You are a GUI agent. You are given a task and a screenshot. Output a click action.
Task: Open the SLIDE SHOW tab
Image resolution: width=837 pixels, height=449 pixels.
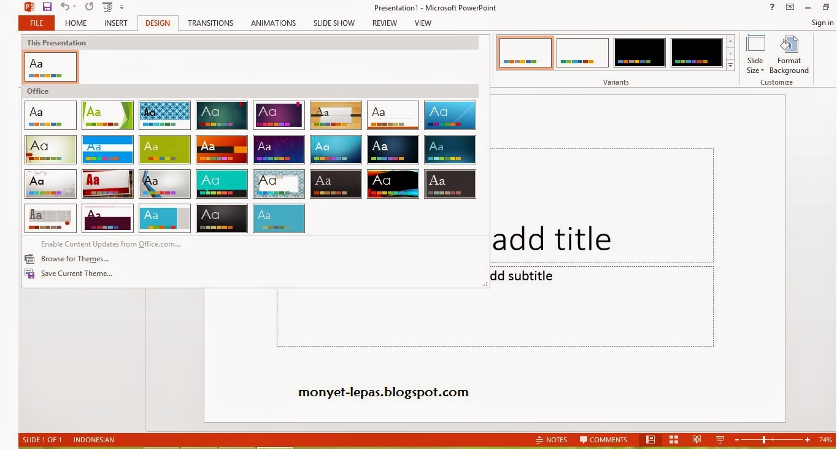[334, 23]
